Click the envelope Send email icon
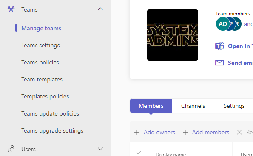Image resolution: width=253 pixels, height=156 pixels. pos(219,63)
